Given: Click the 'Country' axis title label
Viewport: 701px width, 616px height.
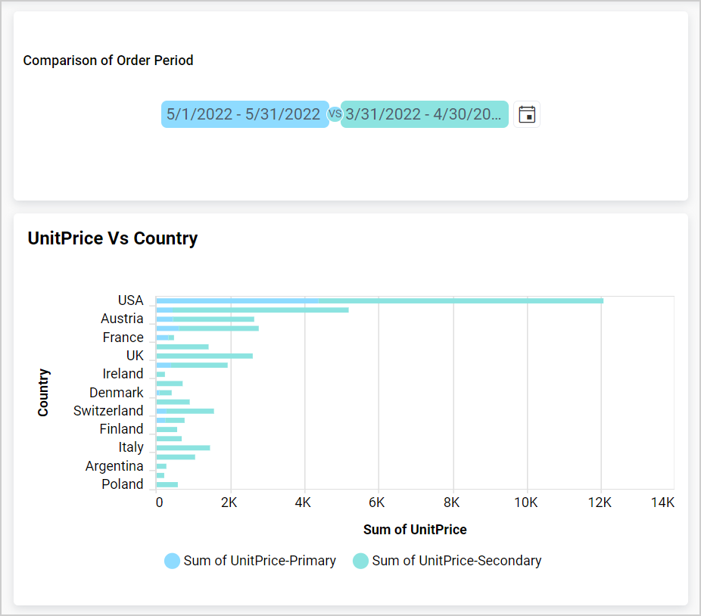Looking at the screenshot, I should [45, 392].
